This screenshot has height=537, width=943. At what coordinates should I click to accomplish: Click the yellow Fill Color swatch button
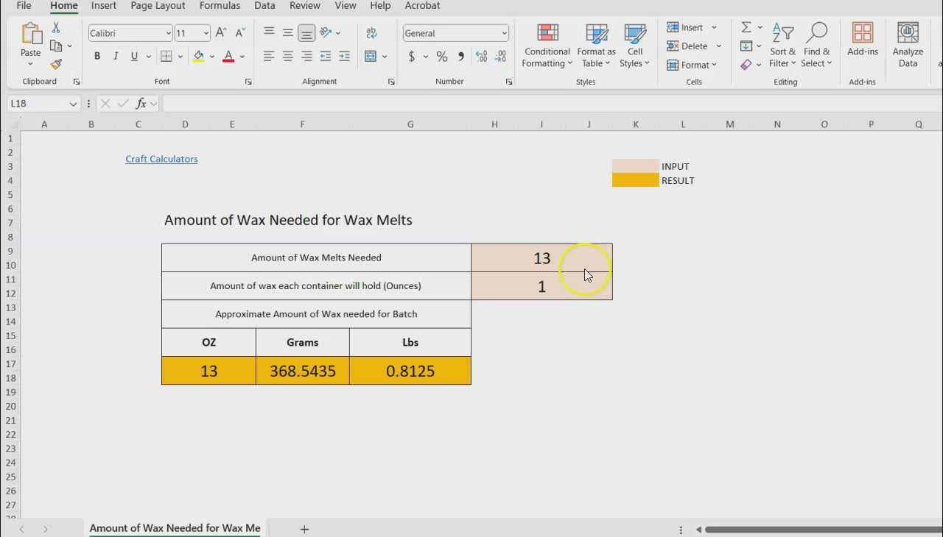point(198,57)
